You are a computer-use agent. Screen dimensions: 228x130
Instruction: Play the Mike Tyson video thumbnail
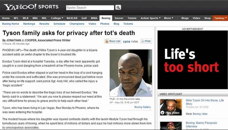click(x=171, y=107)
